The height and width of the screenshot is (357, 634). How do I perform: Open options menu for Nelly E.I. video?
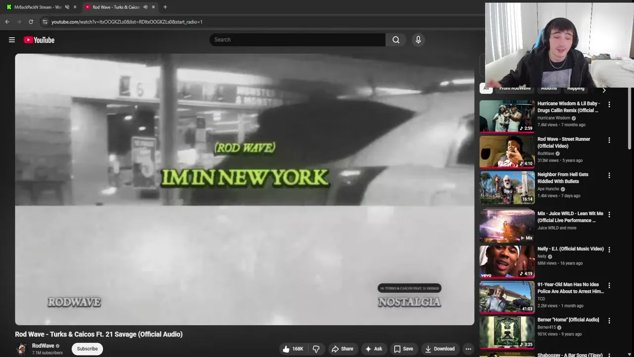[609, 250]
